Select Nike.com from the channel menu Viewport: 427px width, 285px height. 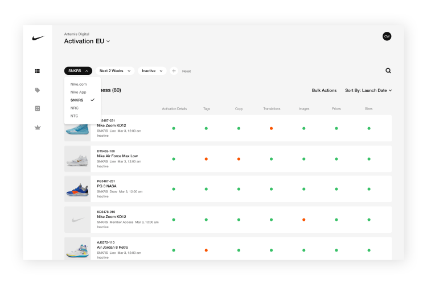click(x=79, y=85)
